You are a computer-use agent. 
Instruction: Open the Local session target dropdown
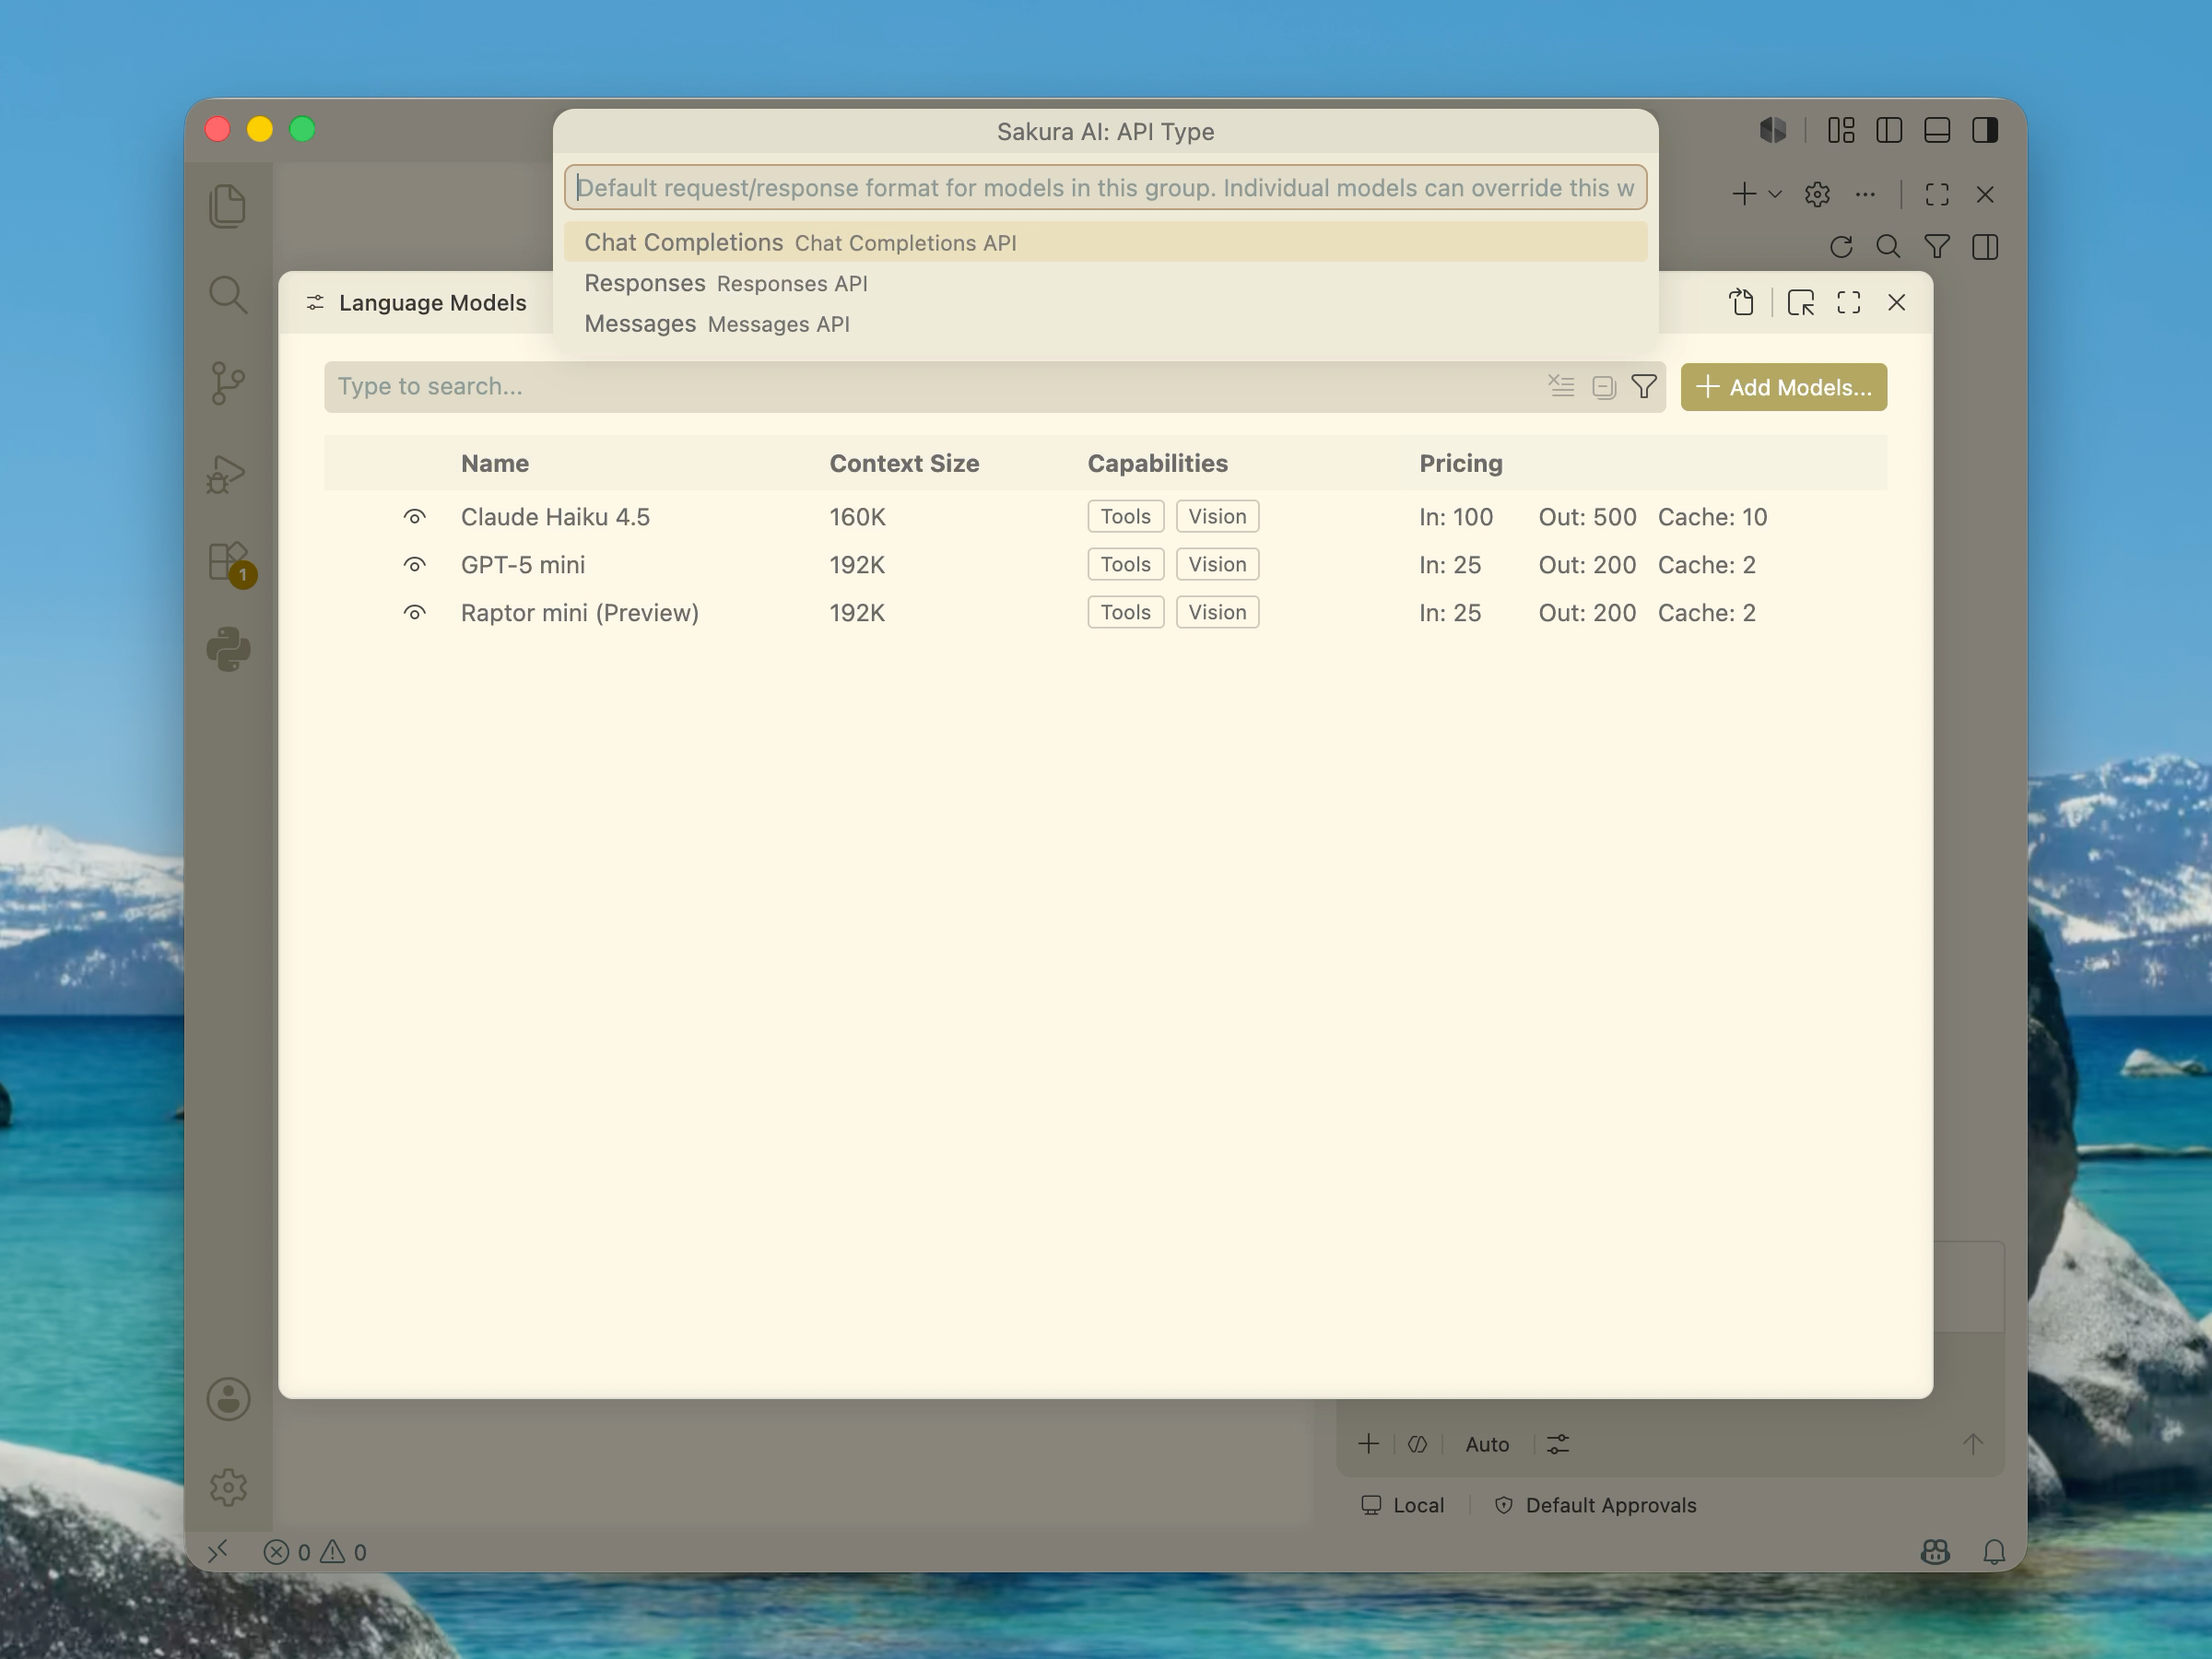click(x=1403, y=1505)
